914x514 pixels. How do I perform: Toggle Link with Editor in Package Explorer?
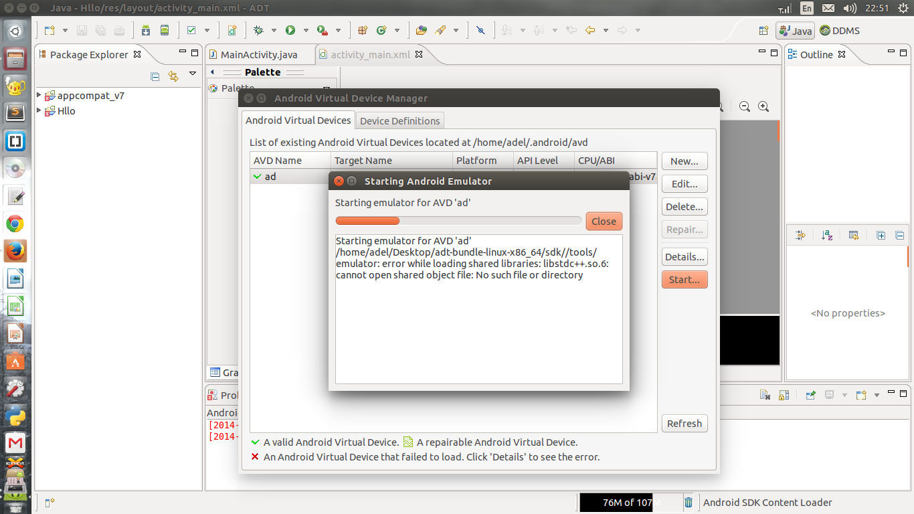(173, 76)
